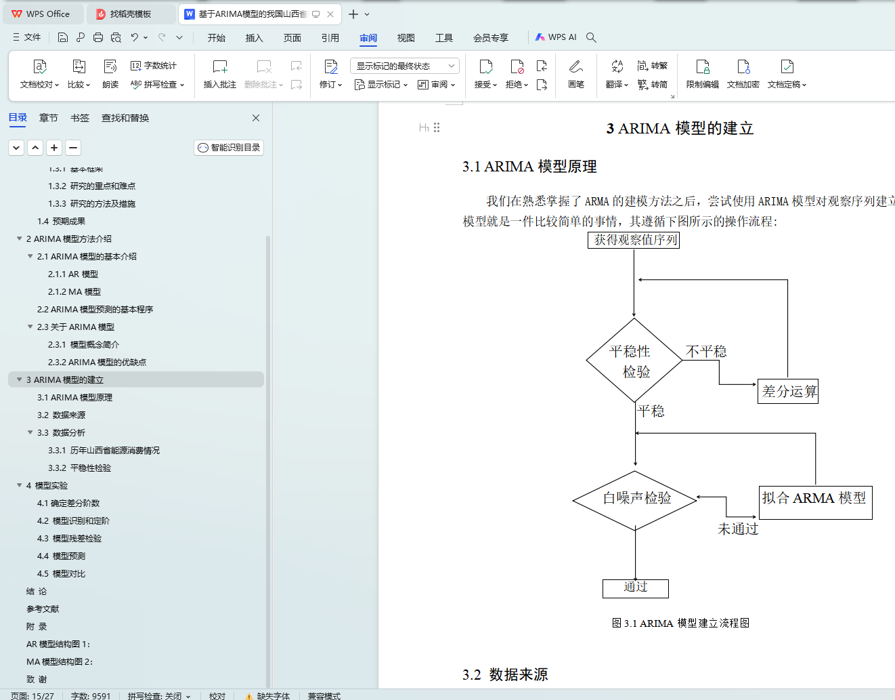Start 朗读 read aloud

(110, 75)
